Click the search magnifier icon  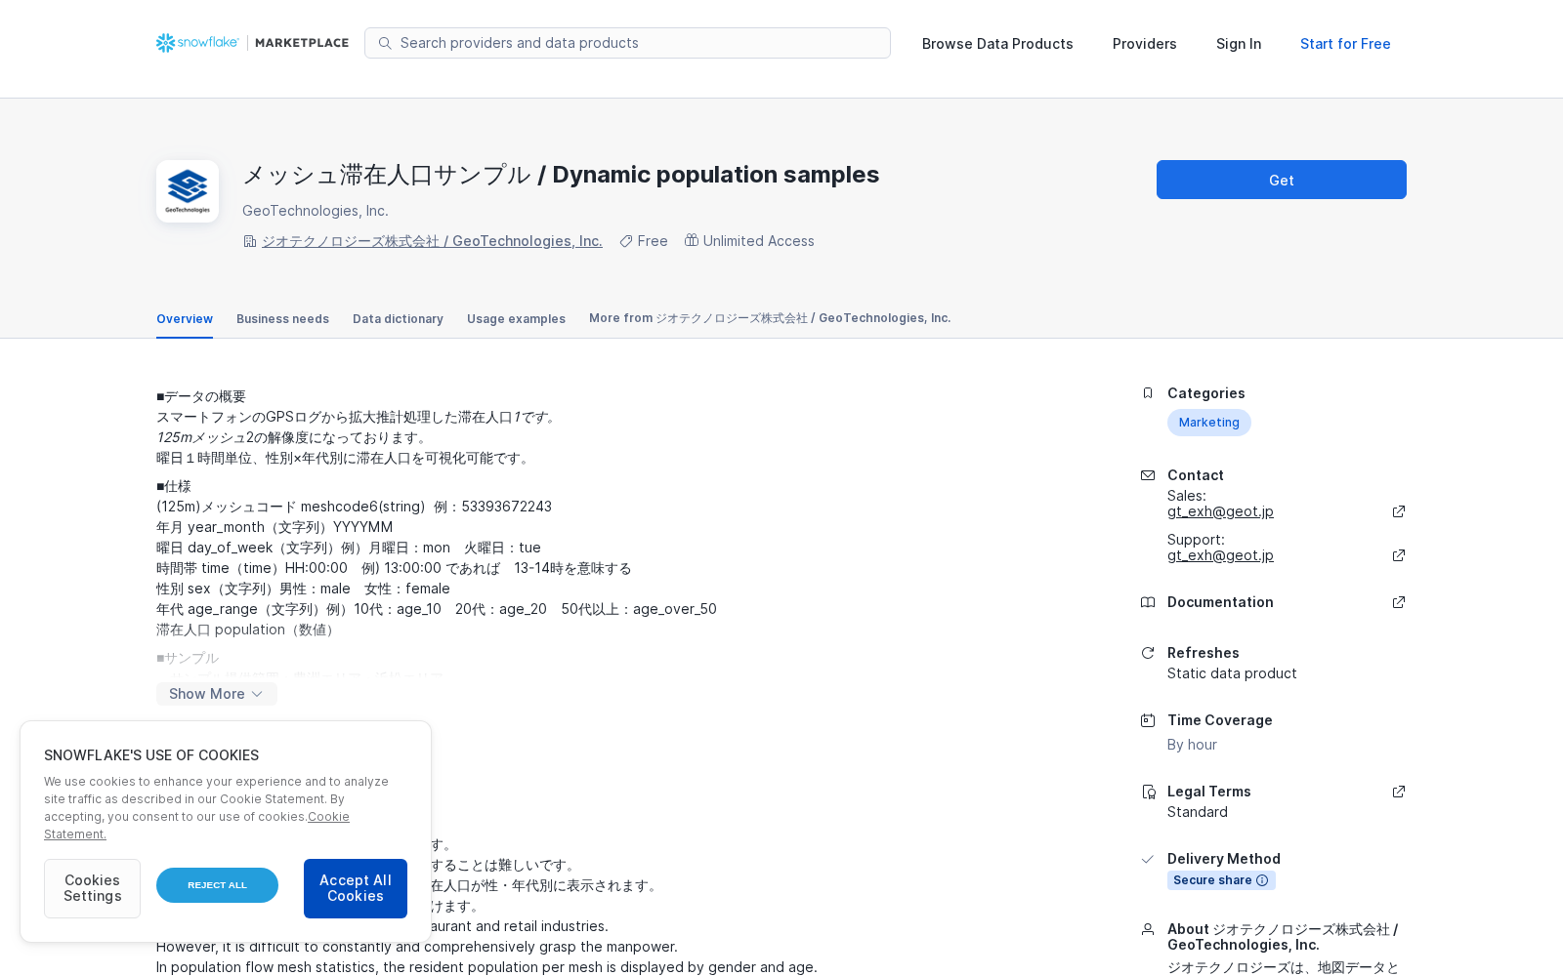(x=385, y=43)
